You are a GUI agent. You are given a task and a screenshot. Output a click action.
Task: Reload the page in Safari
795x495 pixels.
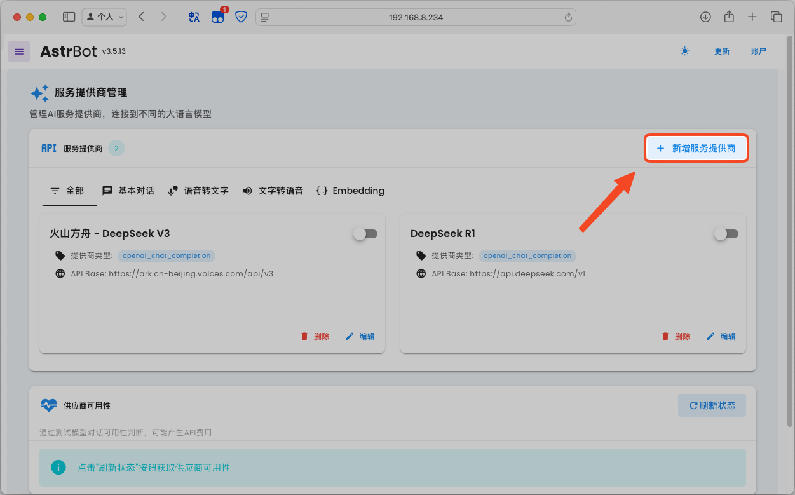[x=568, y=17]
